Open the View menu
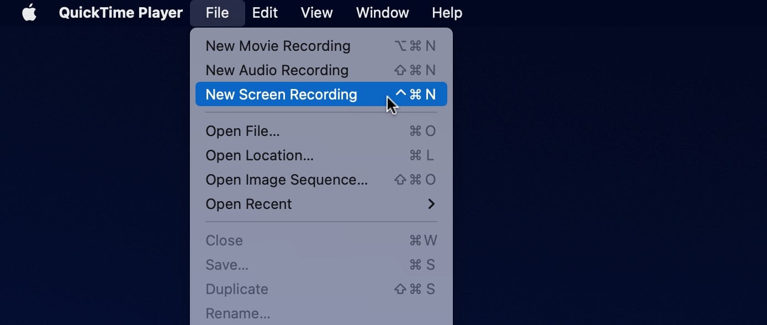The image size is (767, 325). coord(316,12)
